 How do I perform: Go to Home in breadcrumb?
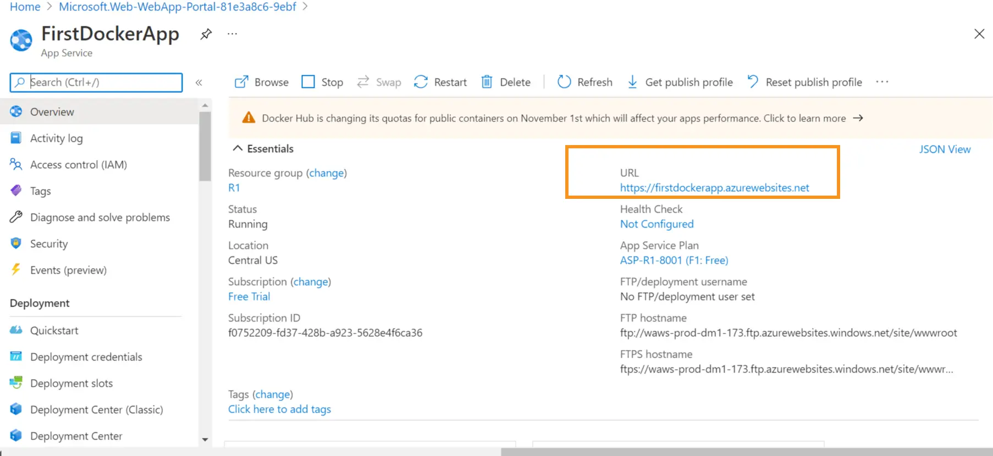25,7
